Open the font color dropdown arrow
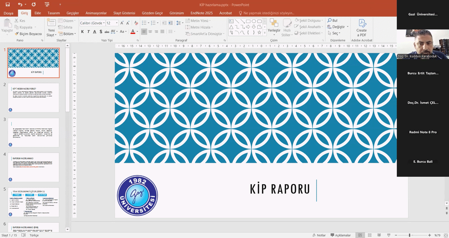Viewport: 449px width, 238px height. click(x=137, y=32)
